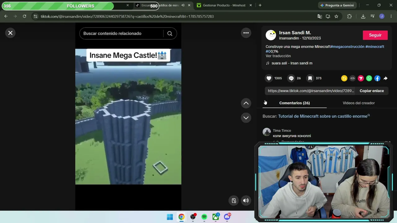Click Seguir to follow Irsan Sandi M.
The width and height of the screenshot is (397, 223).
[375, 35]
